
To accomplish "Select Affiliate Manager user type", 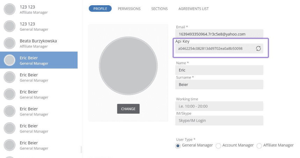I will tap(259, 146).
